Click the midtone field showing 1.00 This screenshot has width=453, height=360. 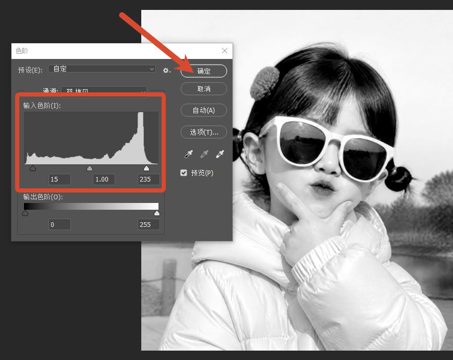tap(104, 179)
